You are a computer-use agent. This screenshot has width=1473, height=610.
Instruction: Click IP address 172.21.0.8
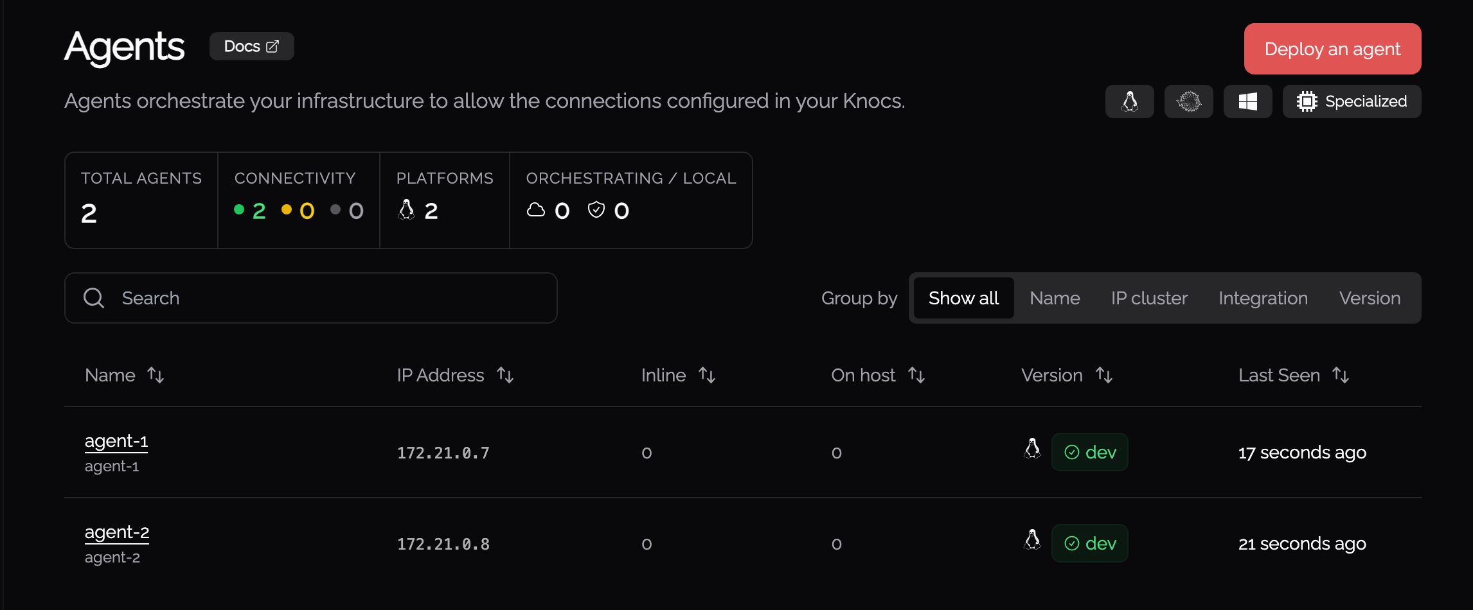point(443,544)
